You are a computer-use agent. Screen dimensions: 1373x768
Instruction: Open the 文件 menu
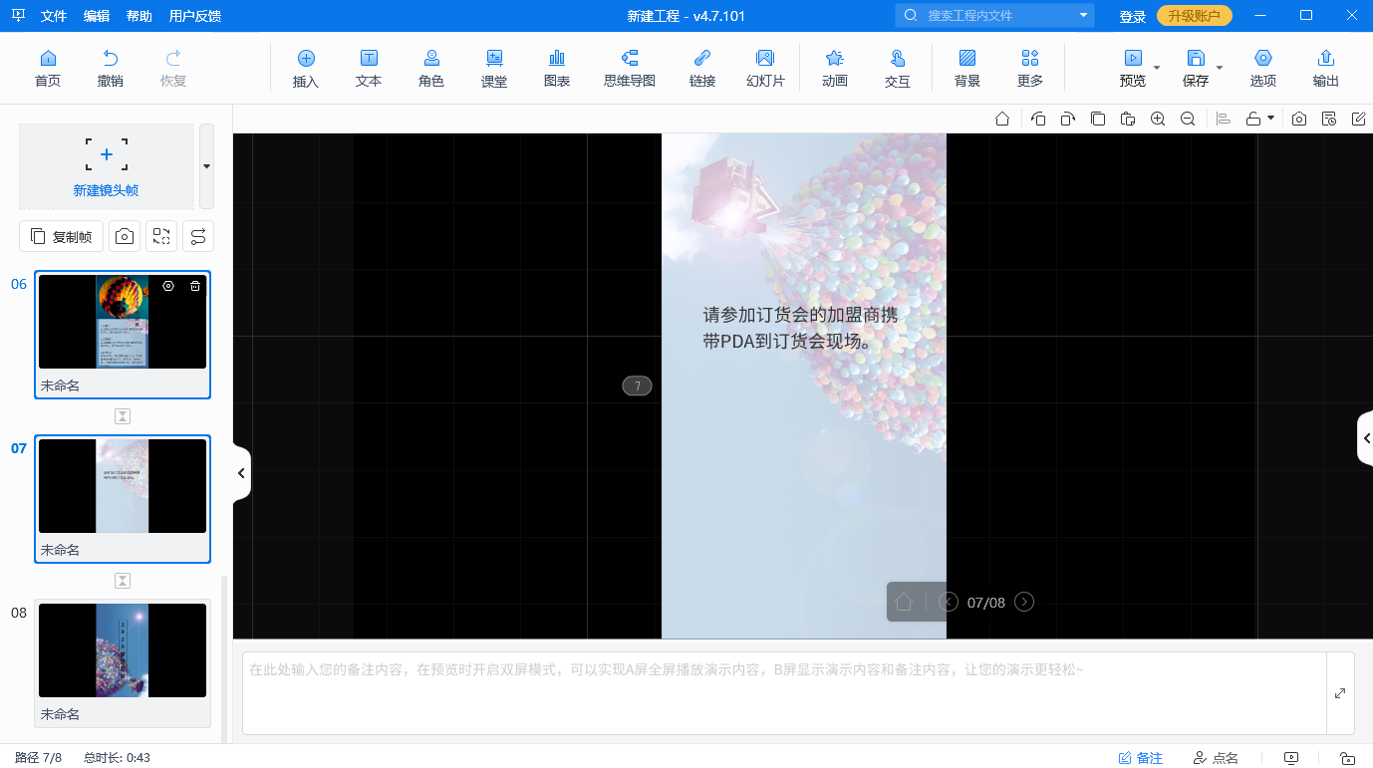(x=54, y=16)
